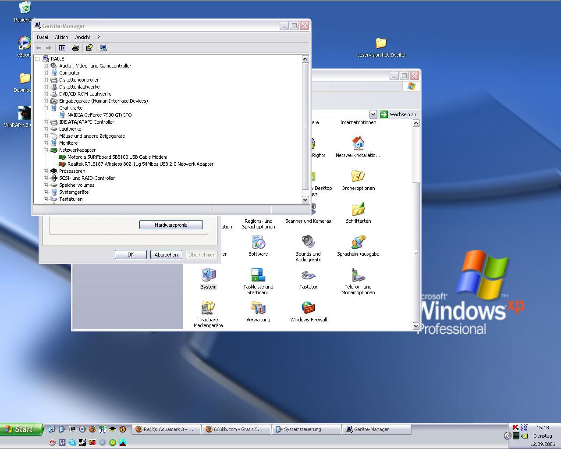The height and width of the screenshot is (449, 561).
Task: Select NVIDIA GeForce 7900 GT/GTO device
Action: click(x=99, y=115)
